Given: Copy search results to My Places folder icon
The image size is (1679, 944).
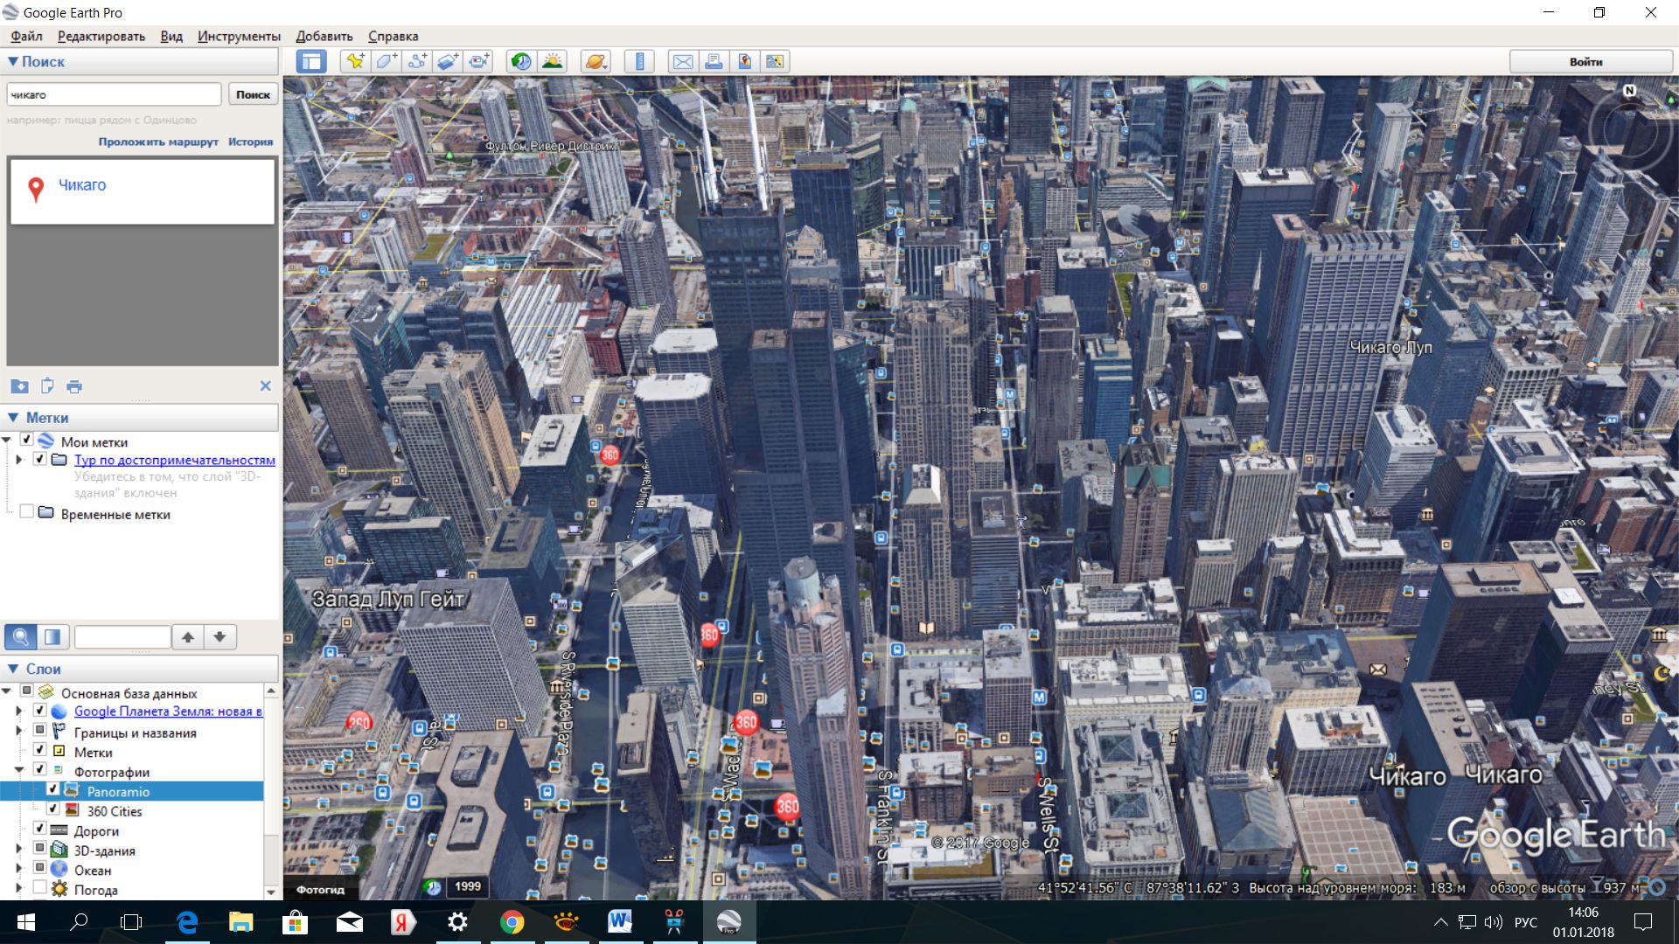Looking at the screenshot, I should coord(19,386).
